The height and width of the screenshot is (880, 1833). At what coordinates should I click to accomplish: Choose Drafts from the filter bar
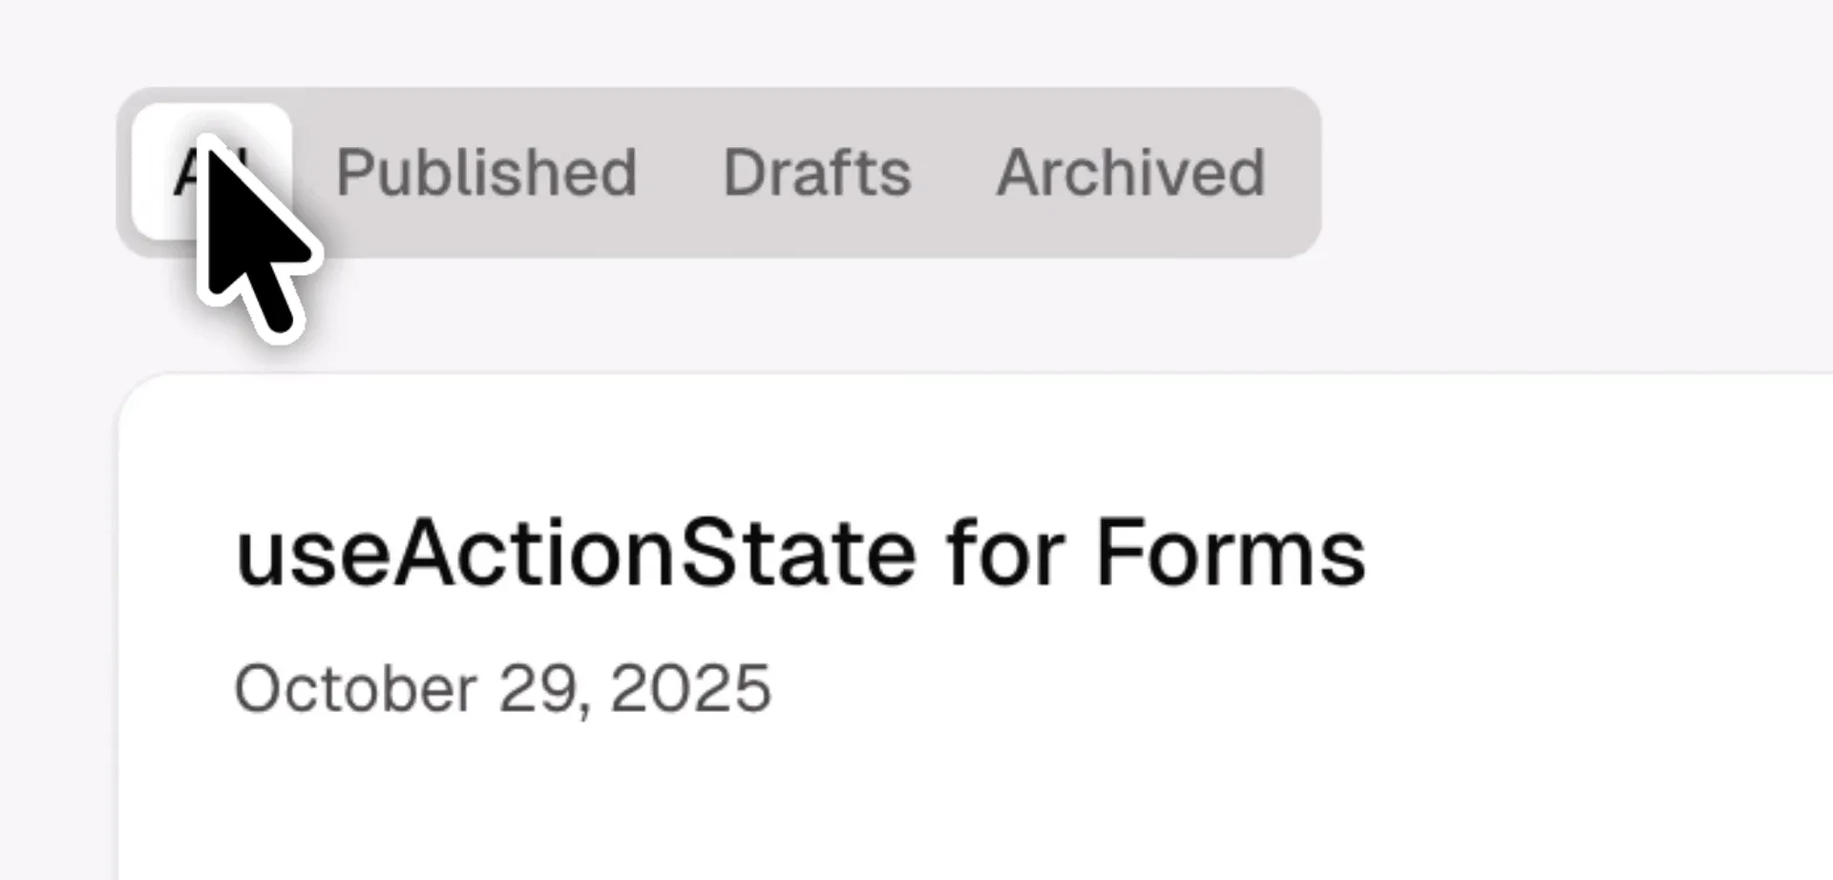pyautogui.click(x=817, y=174)
